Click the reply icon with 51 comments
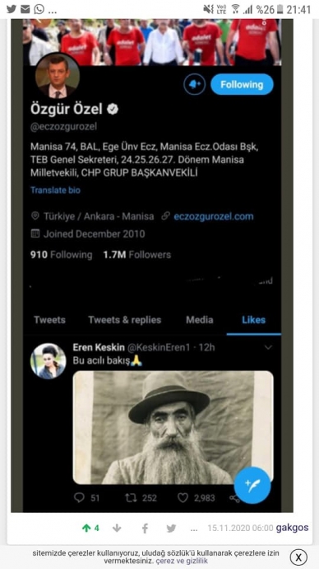This screenshot has width=319, height=569. (x=79, y=498)
